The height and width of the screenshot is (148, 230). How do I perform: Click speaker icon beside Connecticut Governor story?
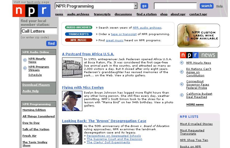[x=182, y=84]
